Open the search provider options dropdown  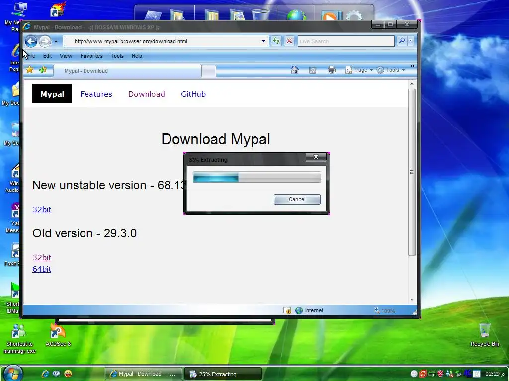point(410,41)
